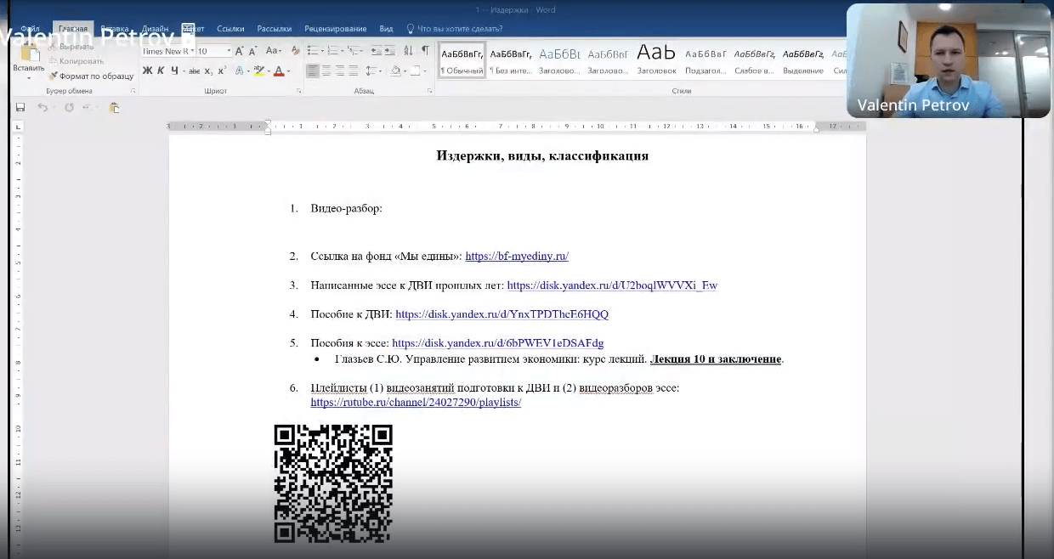This screenshot has width=1054, height=559.
Task: Apply the Без интервала style
Action: coord(511,59)
